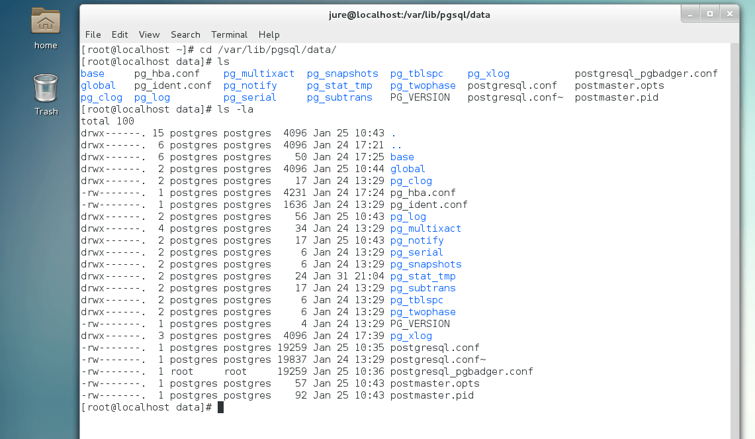The height and width of the screenshot is (439, 755).
Task: Select the blue 'base' directory name
Action: 402,157
